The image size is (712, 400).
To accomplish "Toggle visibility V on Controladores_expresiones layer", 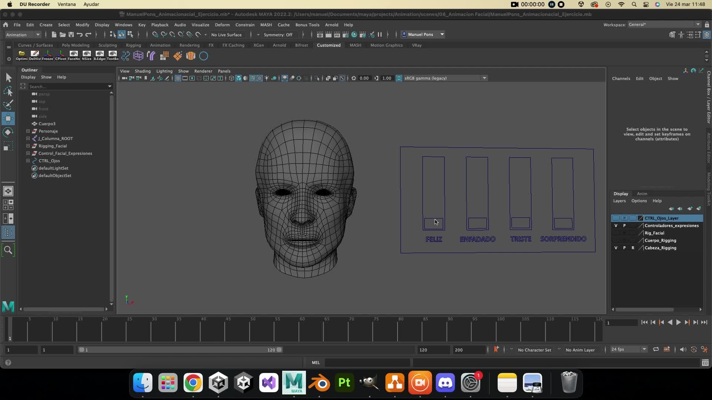I will [x=615, y=225].
